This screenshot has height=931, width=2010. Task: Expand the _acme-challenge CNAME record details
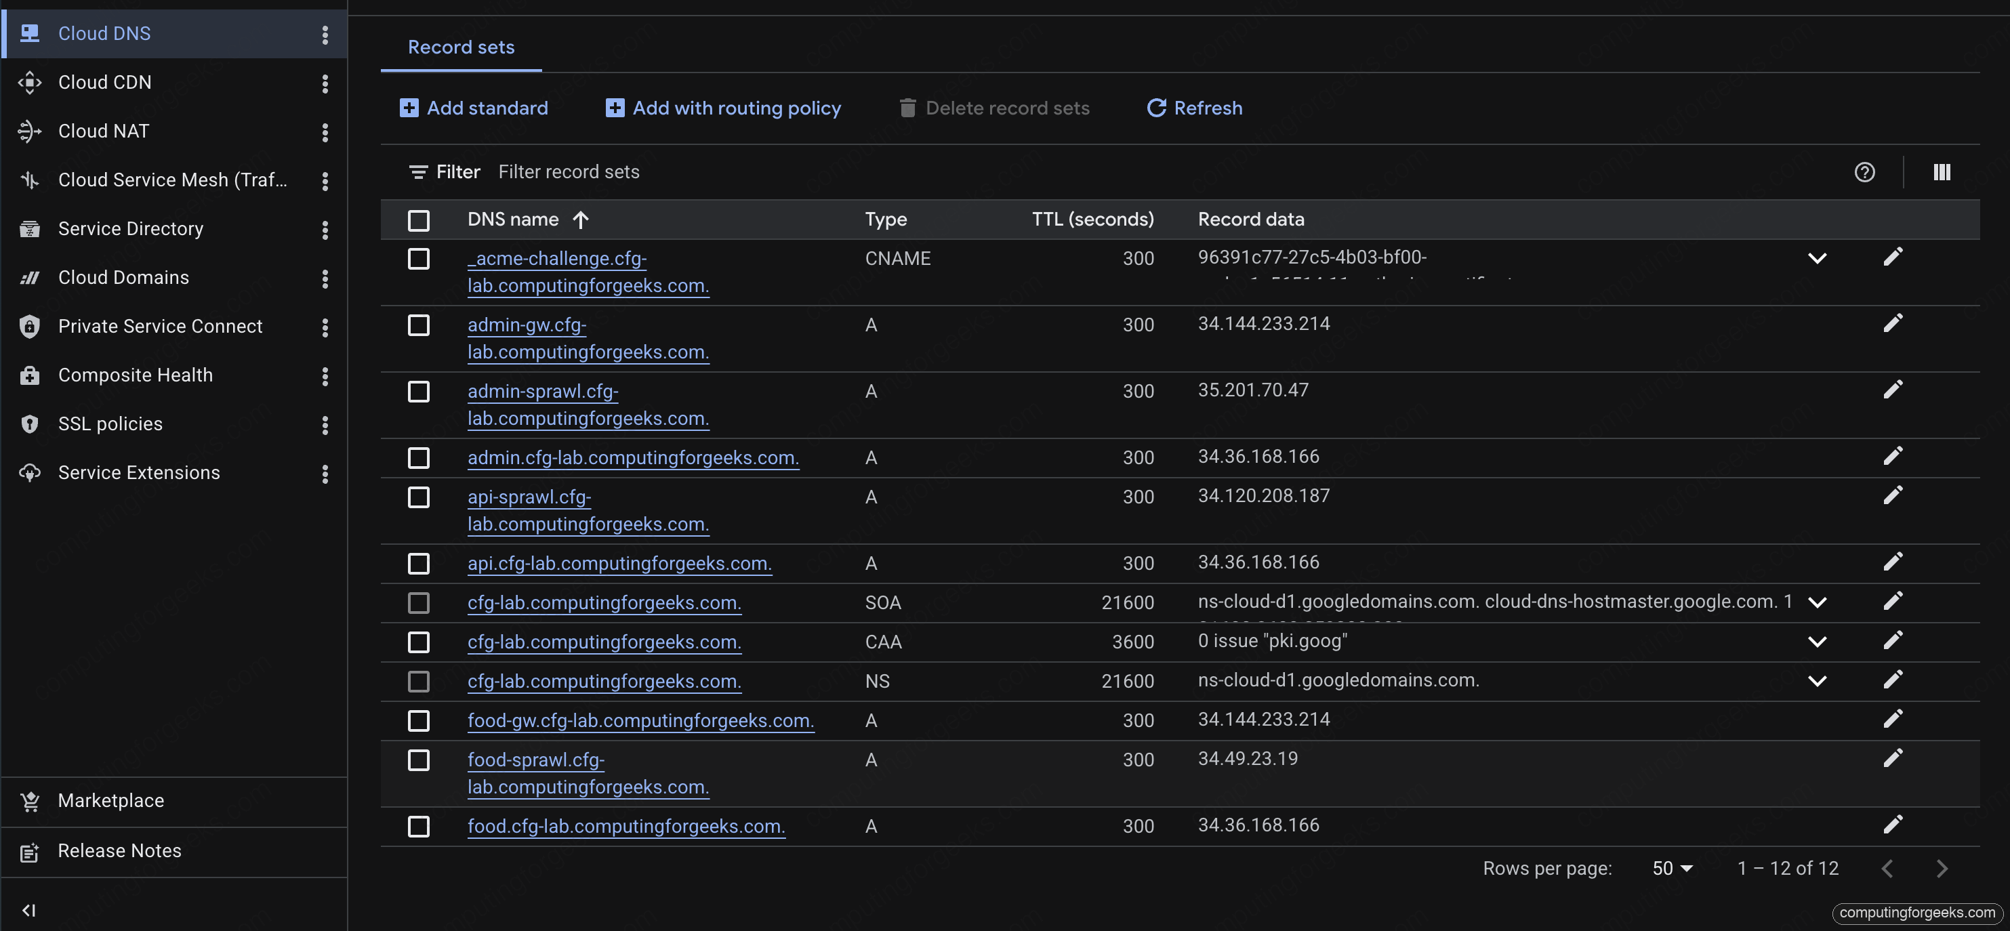click(x=1818, y=257)
